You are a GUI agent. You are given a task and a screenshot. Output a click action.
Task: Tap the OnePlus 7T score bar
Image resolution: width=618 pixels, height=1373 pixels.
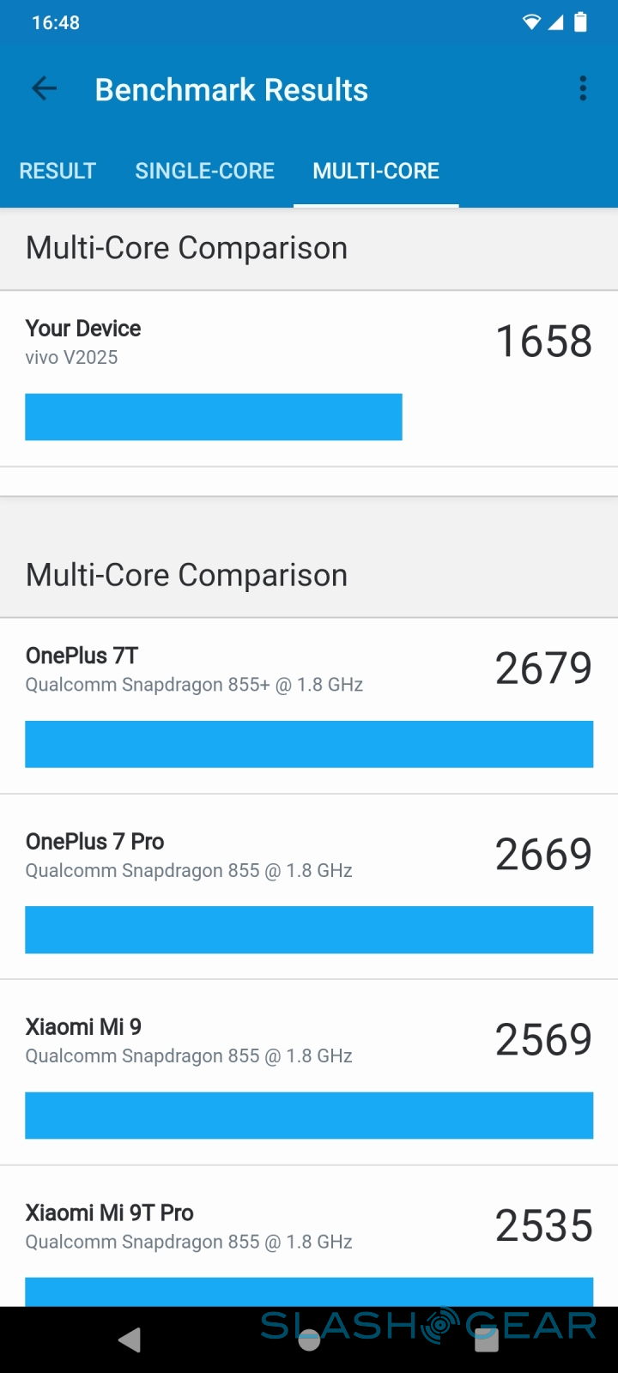point(309,744)
